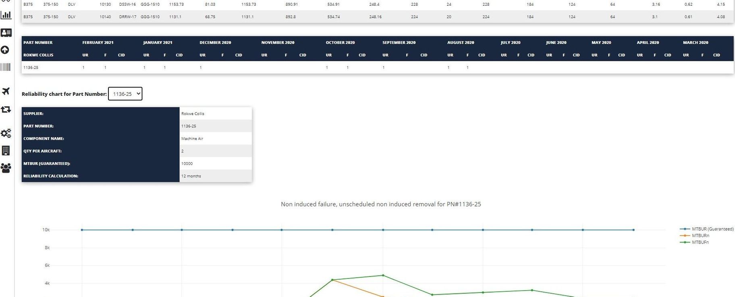Click the MAY 2020 column header
This screenshot has height=297, width=735.
pyautogui.click(x=601, y=43)
